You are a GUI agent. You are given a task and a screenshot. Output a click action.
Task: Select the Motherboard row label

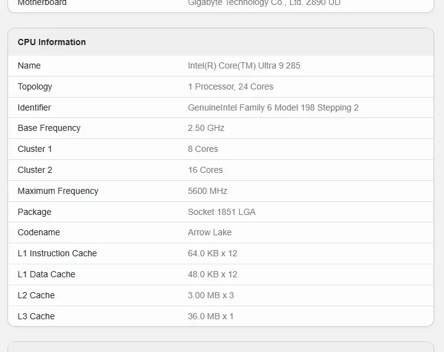[x=42, y=3]
